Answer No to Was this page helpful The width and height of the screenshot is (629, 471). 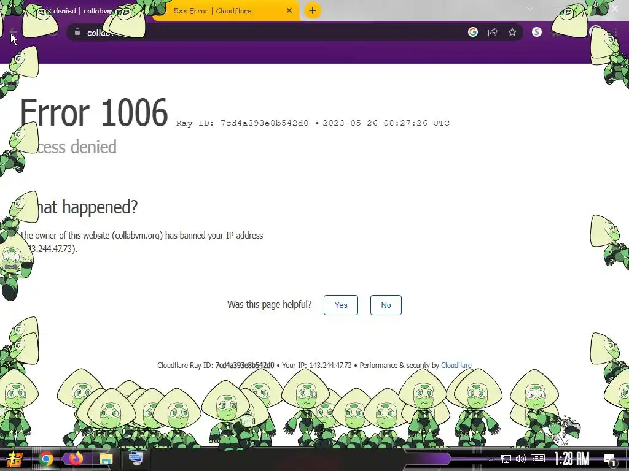coord(386,305)
